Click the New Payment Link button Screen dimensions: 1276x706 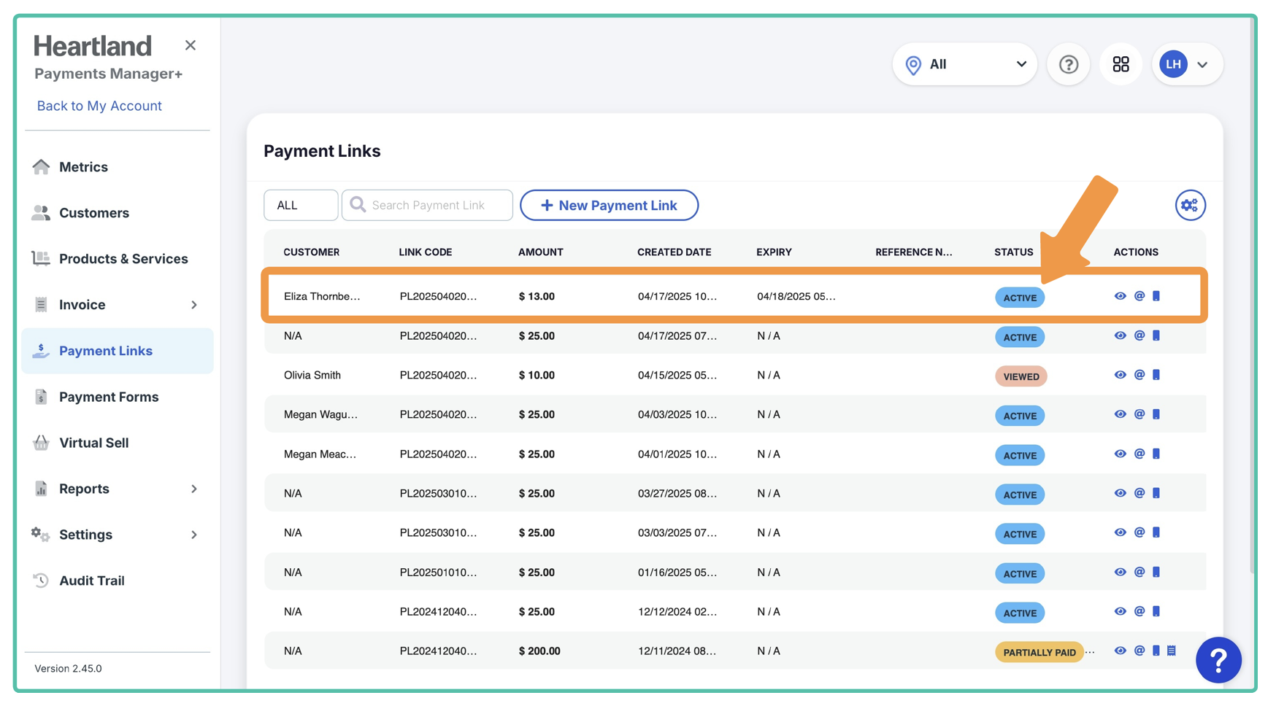(x=609, y=206)
